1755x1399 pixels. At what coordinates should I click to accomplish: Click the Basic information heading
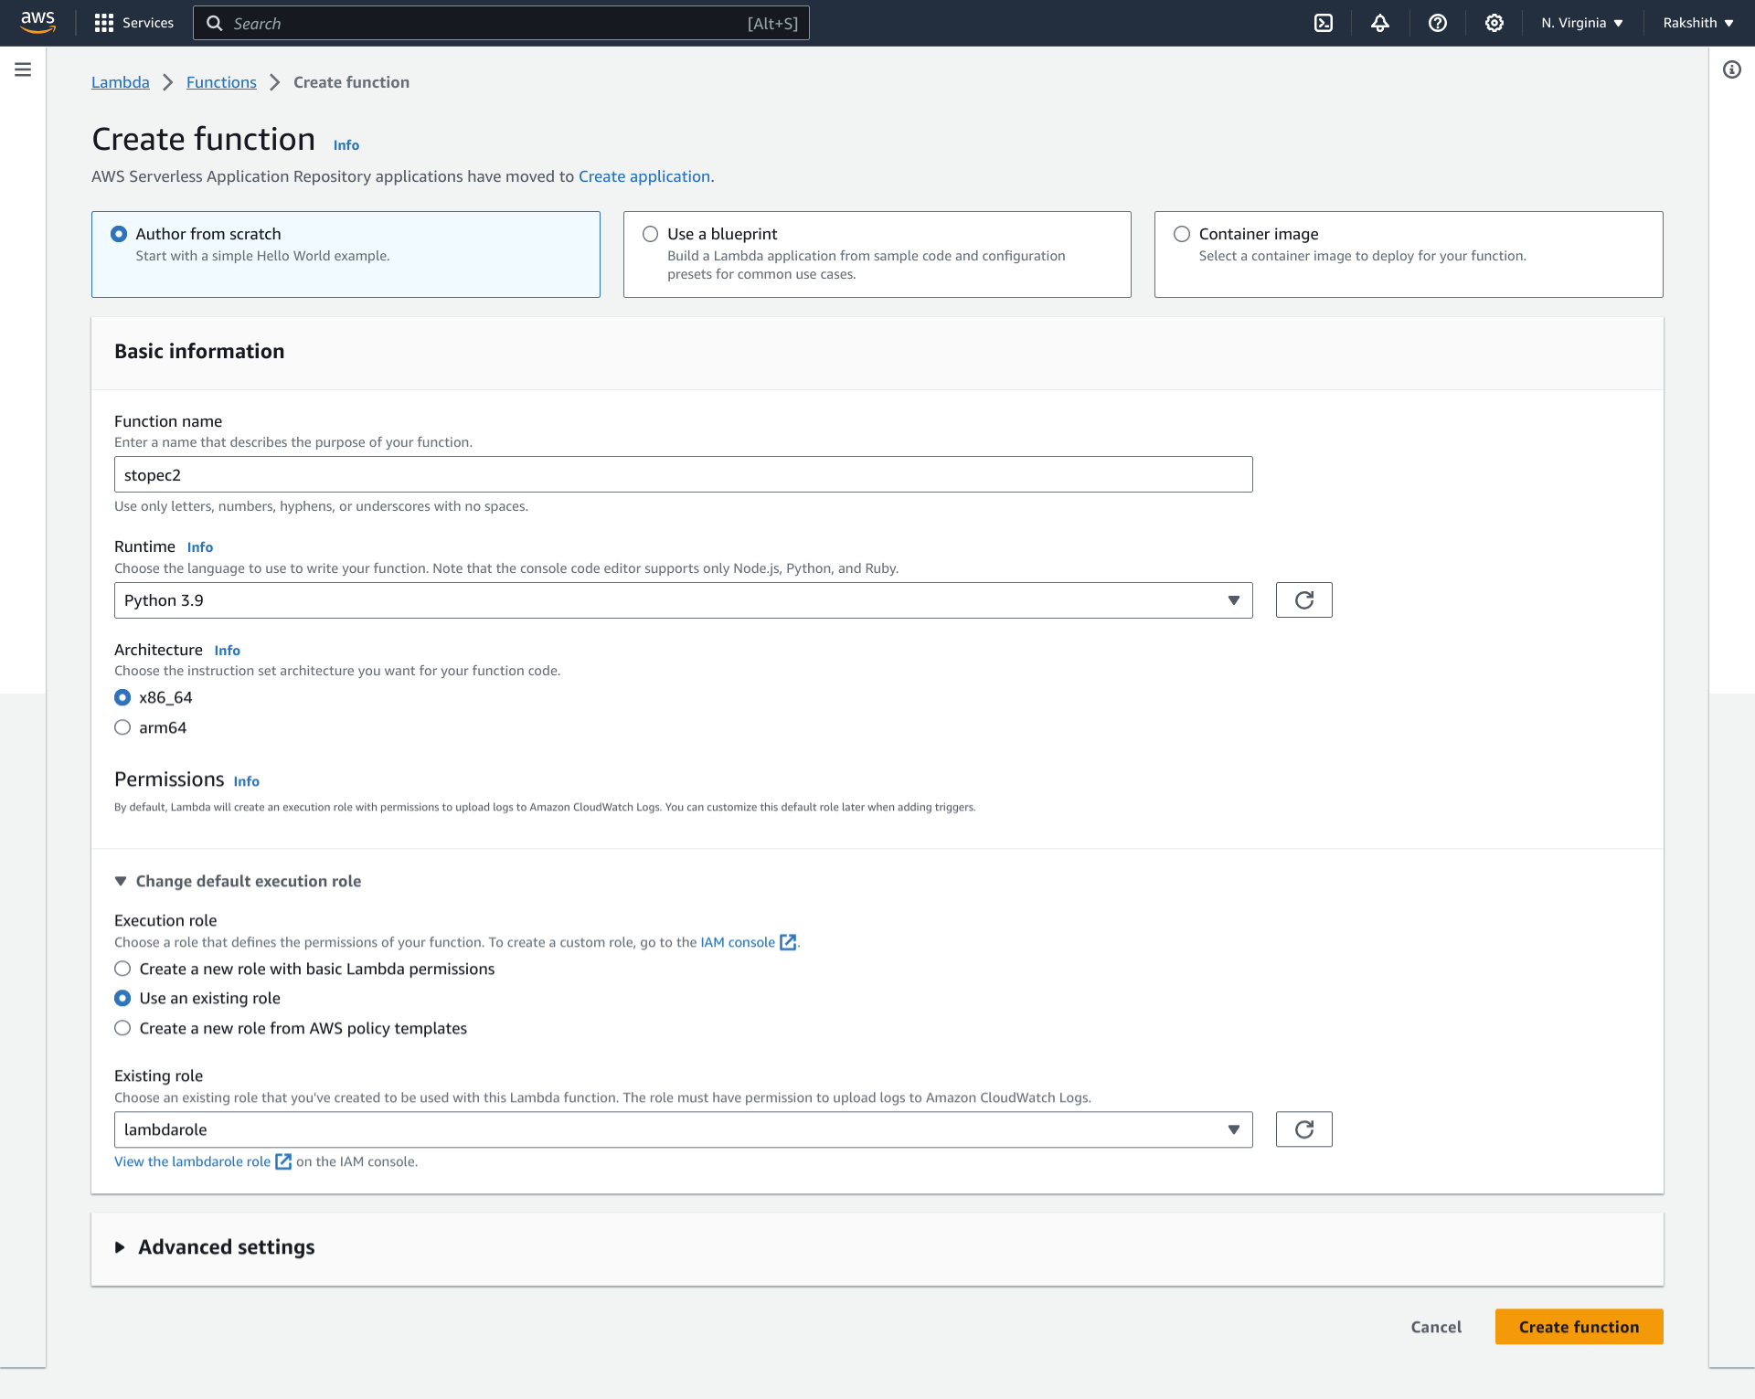tap(199, 352)
